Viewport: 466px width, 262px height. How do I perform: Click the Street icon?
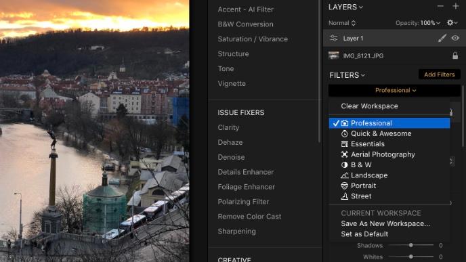345,196
